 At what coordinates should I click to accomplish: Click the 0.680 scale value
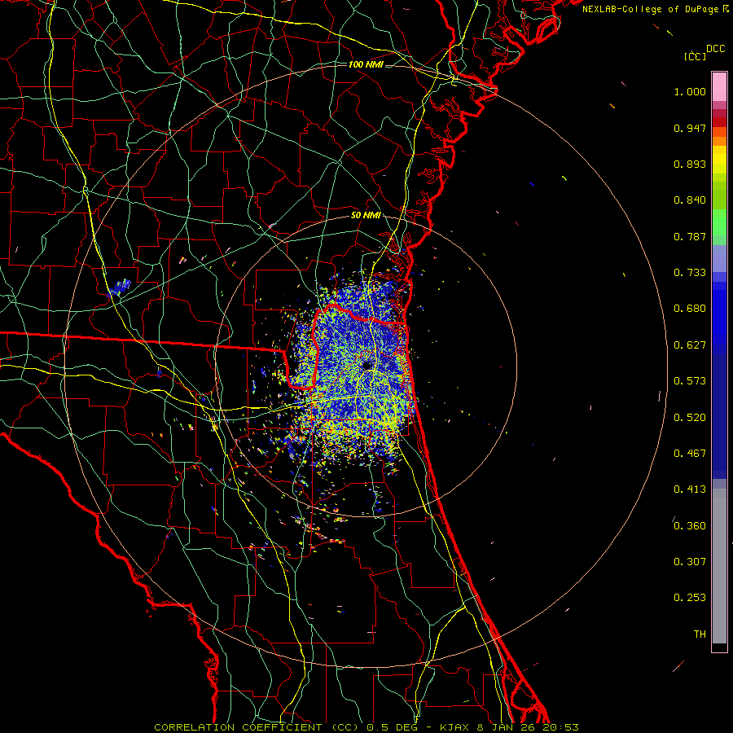click(690, 309)
